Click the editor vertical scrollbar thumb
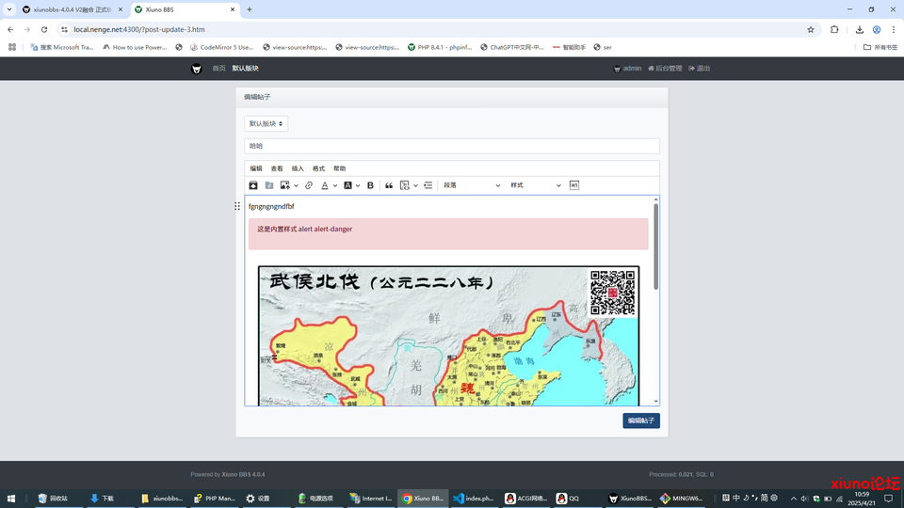Viewport: 904px width, 508px height. click(x=655, y=246)
